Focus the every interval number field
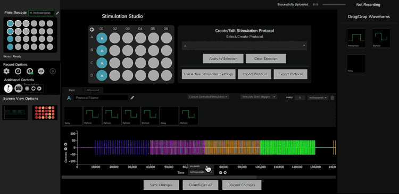This screenshot has height=194, width=399. click(x=300, y=98)
